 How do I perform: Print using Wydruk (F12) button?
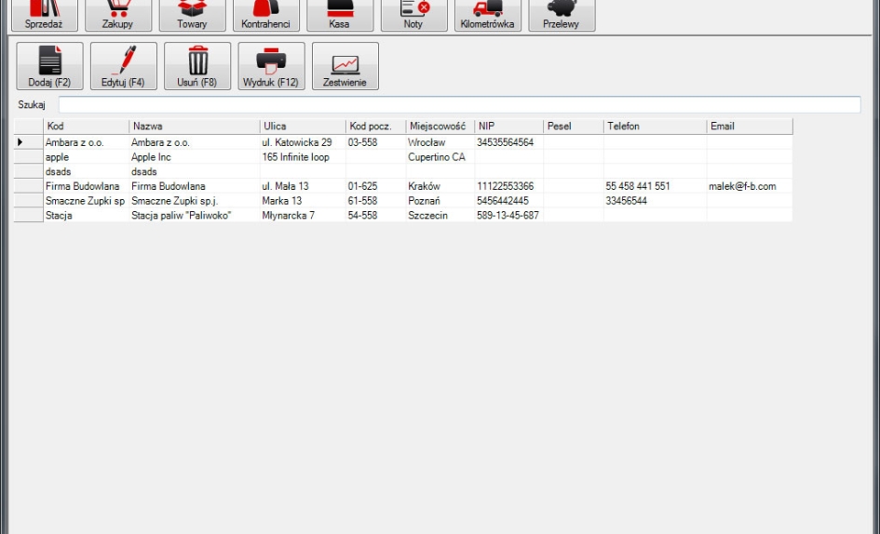[x=271, y=66]
